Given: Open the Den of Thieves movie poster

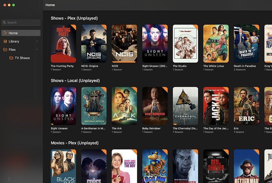Looking at the screenshot, I should click(x=216, y=166).
